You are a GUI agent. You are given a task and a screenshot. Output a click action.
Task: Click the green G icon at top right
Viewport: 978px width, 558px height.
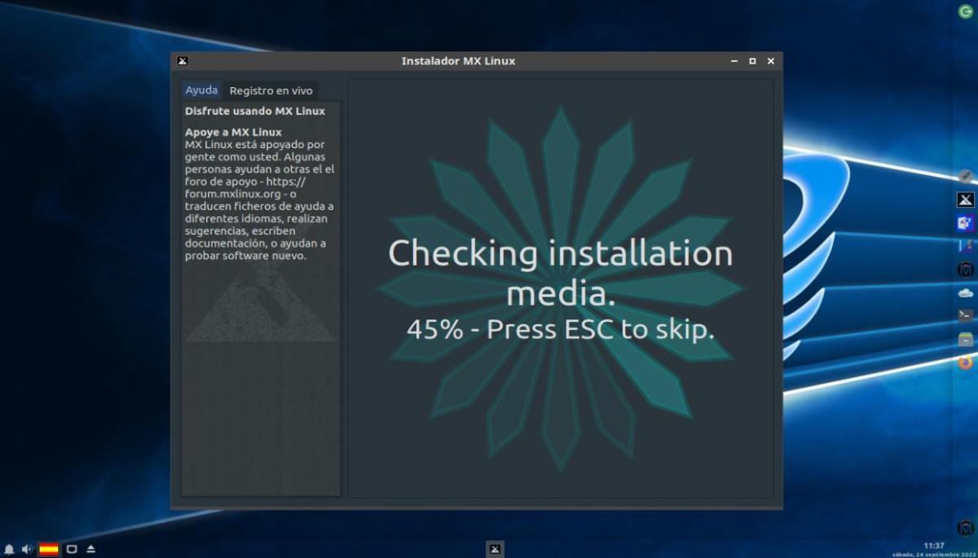(x=965, y=11)
